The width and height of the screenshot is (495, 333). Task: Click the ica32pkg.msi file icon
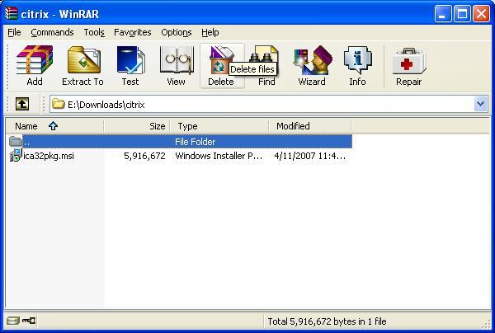[15, 156]
